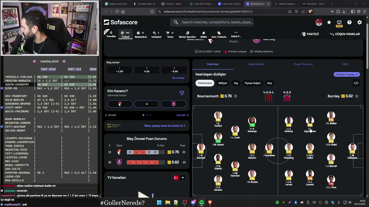This screenshot has width=369, height=207.
Task: Select the Performans filter chip
Action: [x=205, y=83]
